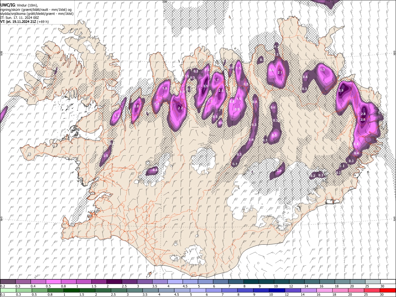Pick the light lavender 4 snow legend swatch
This screenshot has width=396, height=297.
(x=175, y=282)
